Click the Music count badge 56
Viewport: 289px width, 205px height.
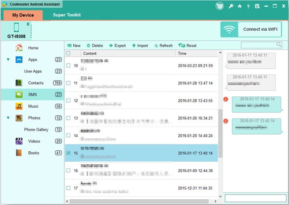(x=58, y=106)
